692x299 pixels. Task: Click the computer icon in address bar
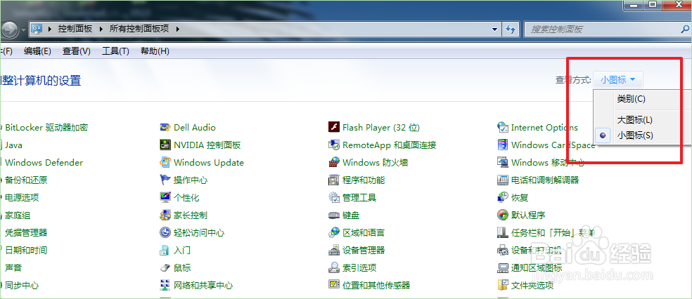coord(37,29)
